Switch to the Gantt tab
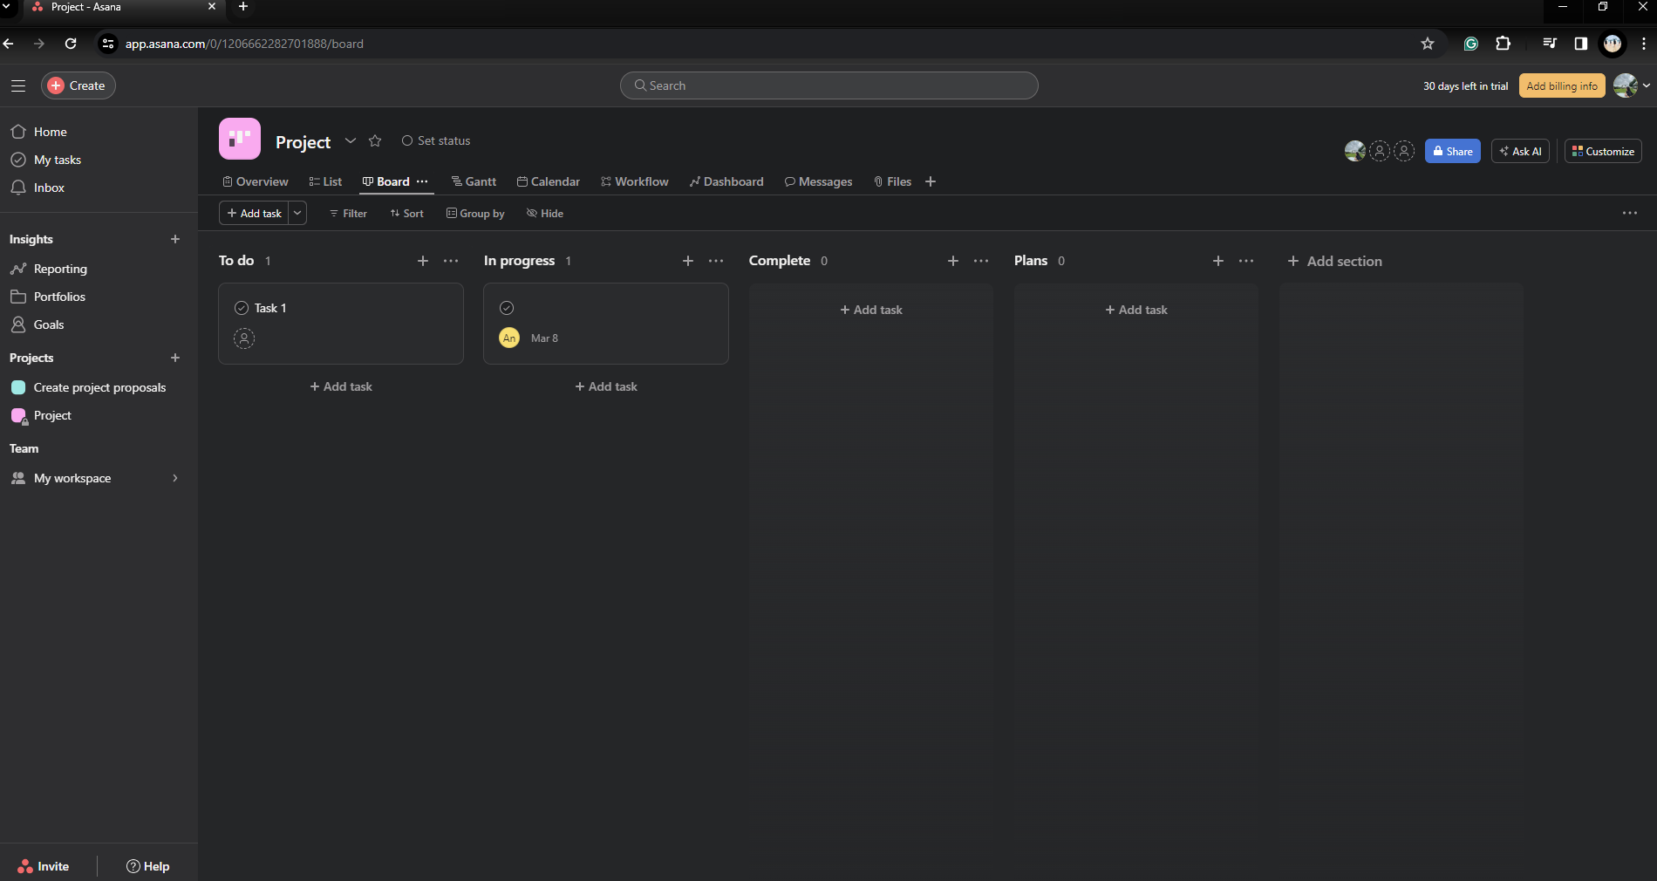Screen dimensions: 1657x881 (474, 181)
